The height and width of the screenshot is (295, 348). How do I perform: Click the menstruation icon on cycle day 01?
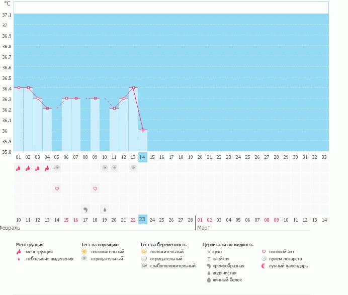[19, 168]
